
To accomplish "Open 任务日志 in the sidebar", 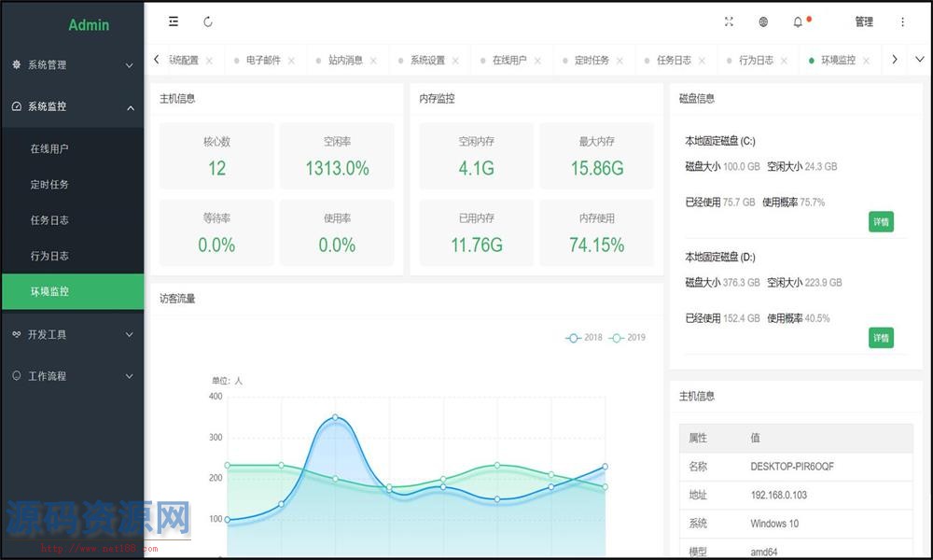I will coord(73,220).
